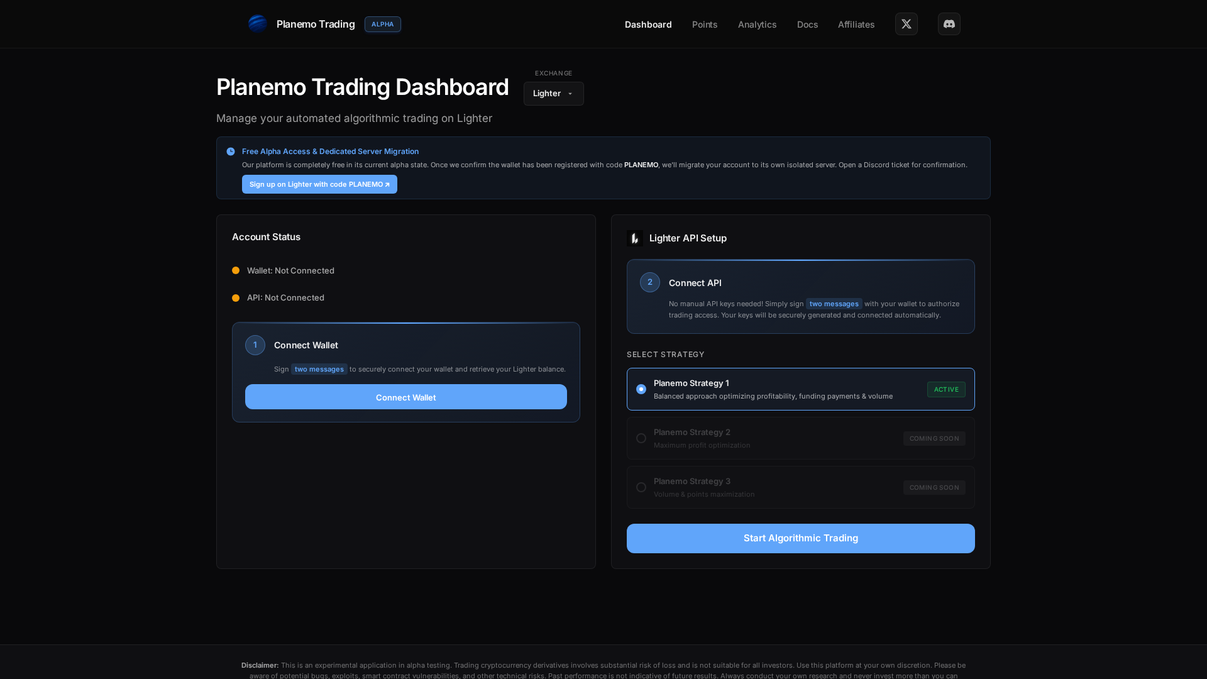Click the ALPHA badge next to the title
The image size is (1207, 679).
click(382, 24)
